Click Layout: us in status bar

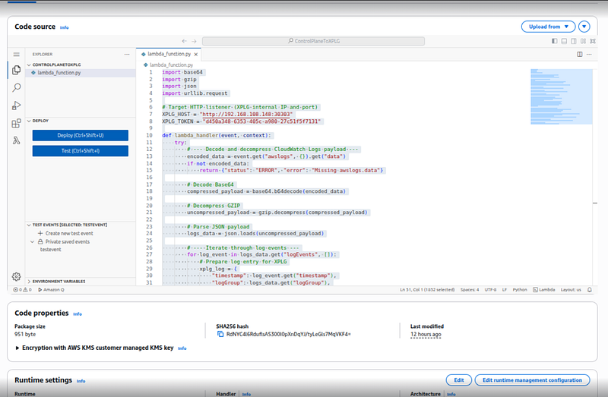pos(571,290)
